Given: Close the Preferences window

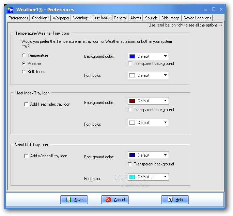Looking at the screenshot, I should [x=221, y=9].
